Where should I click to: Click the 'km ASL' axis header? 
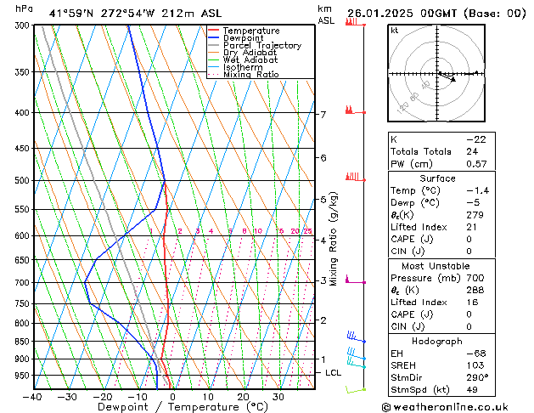click(x=326, y=14)
